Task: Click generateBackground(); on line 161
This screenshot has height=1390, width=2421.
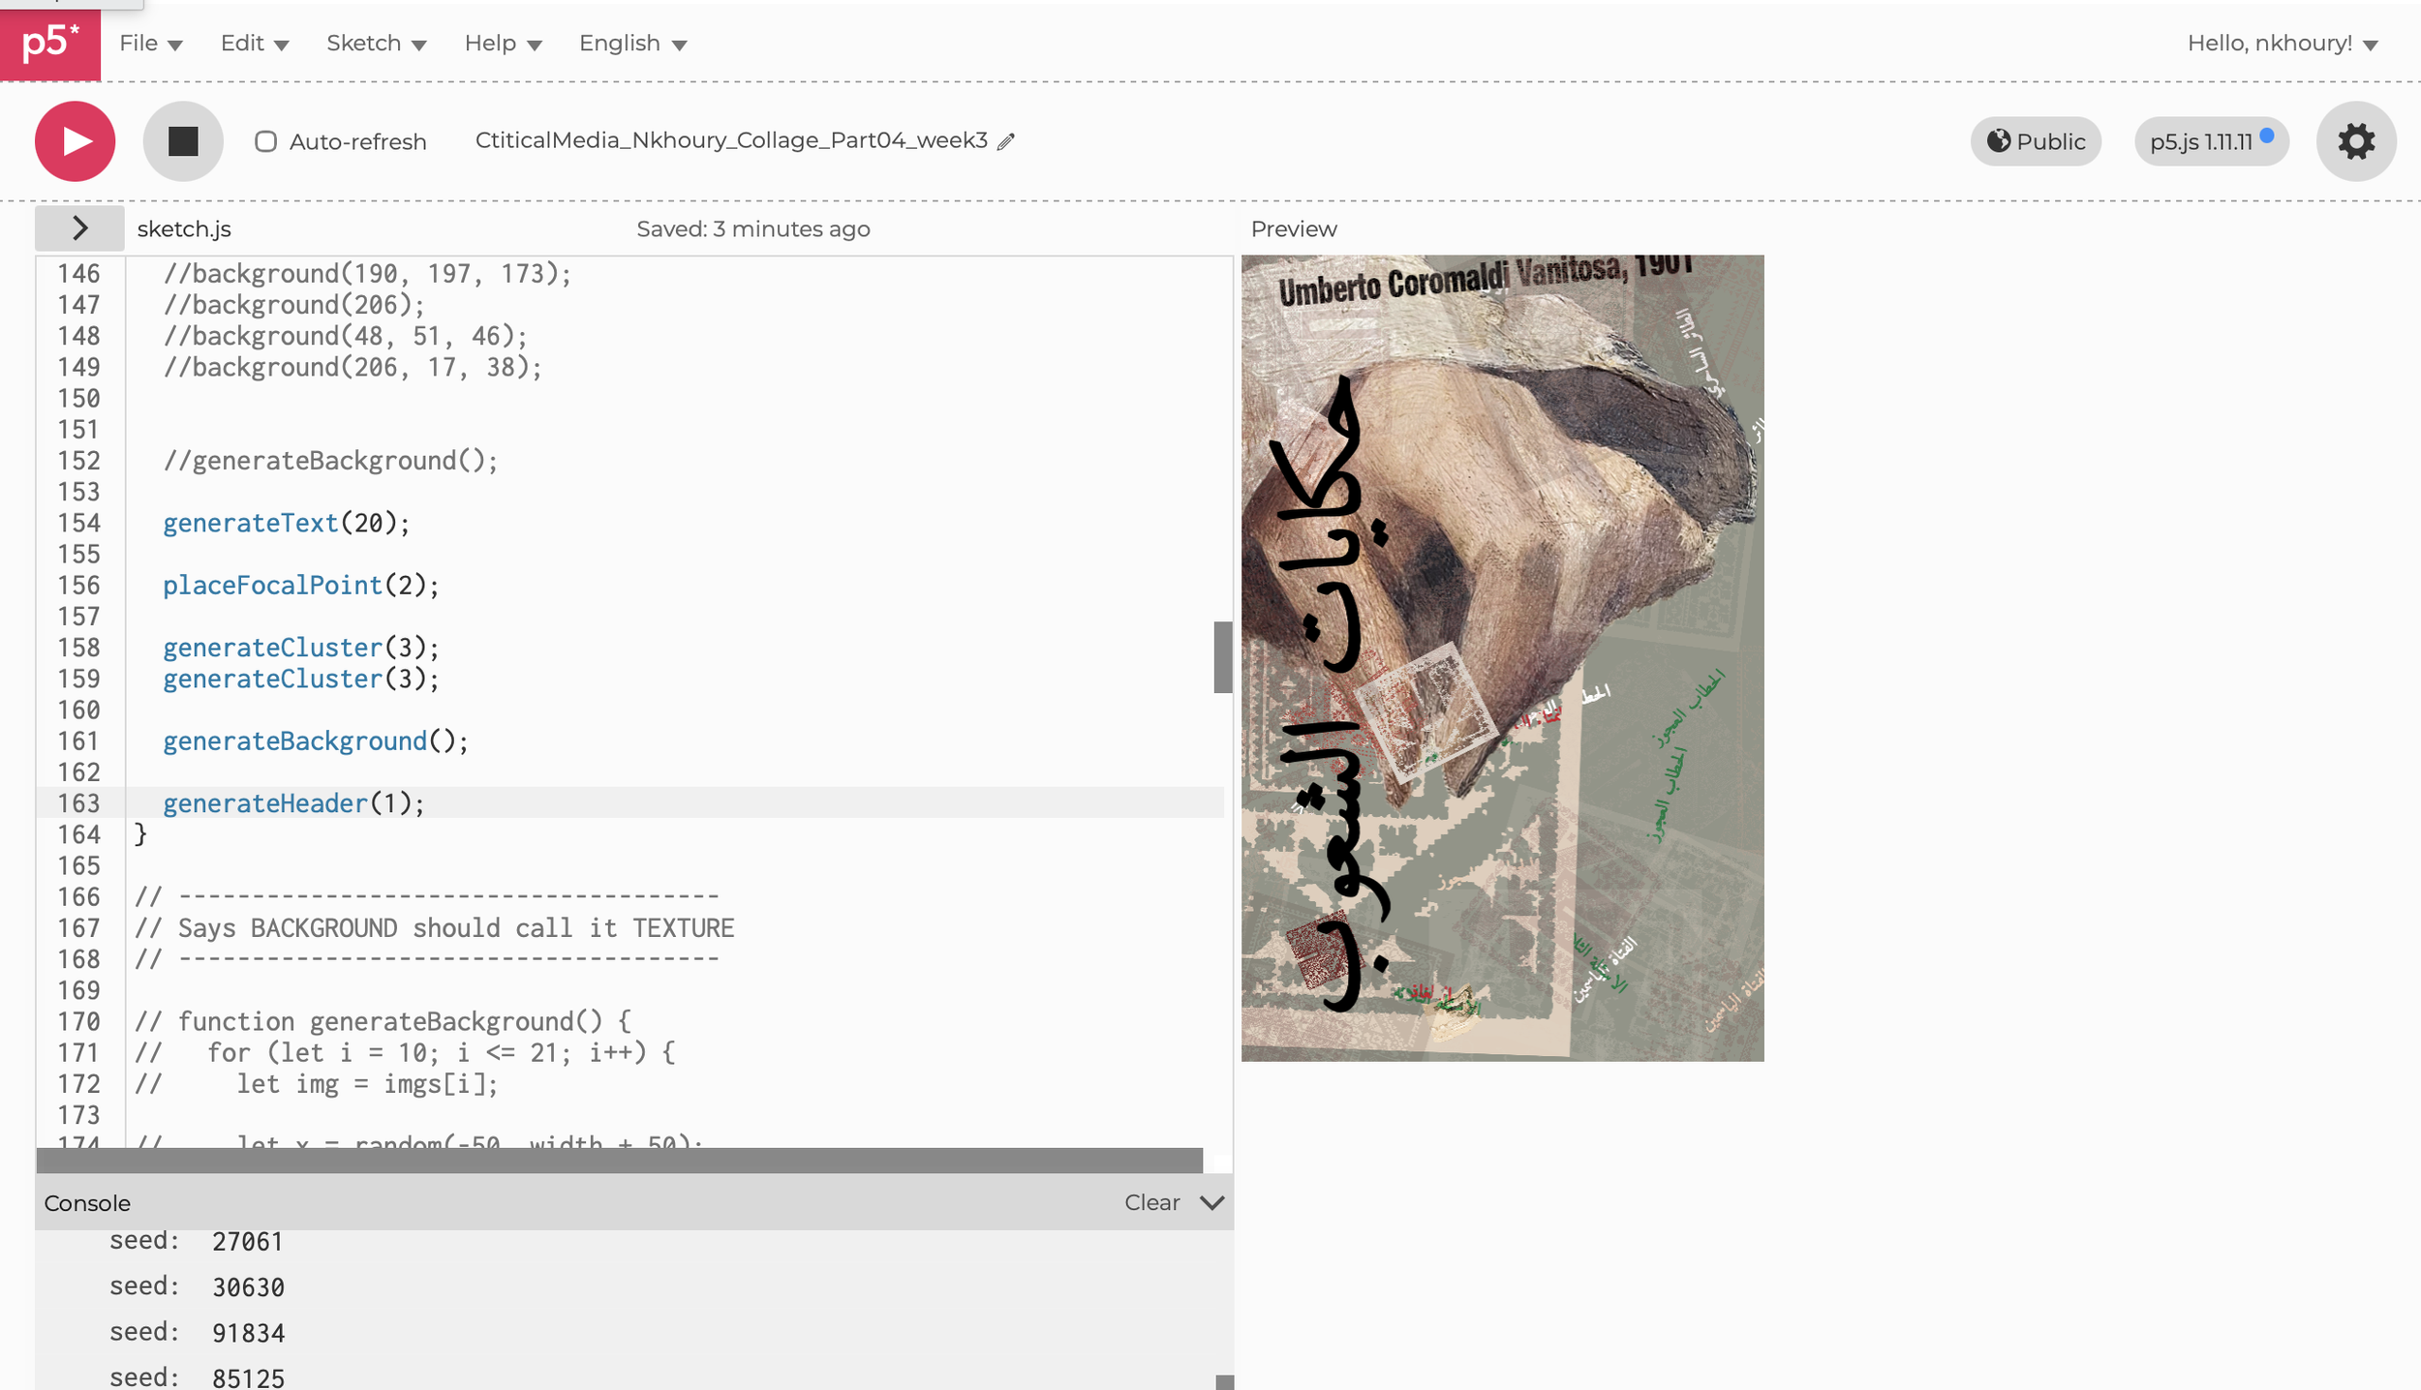Action: coord(315,740)
